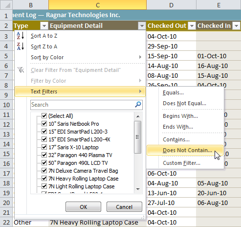
Task: Click the magnifier icon in Search box
Action: click(138, 105)
